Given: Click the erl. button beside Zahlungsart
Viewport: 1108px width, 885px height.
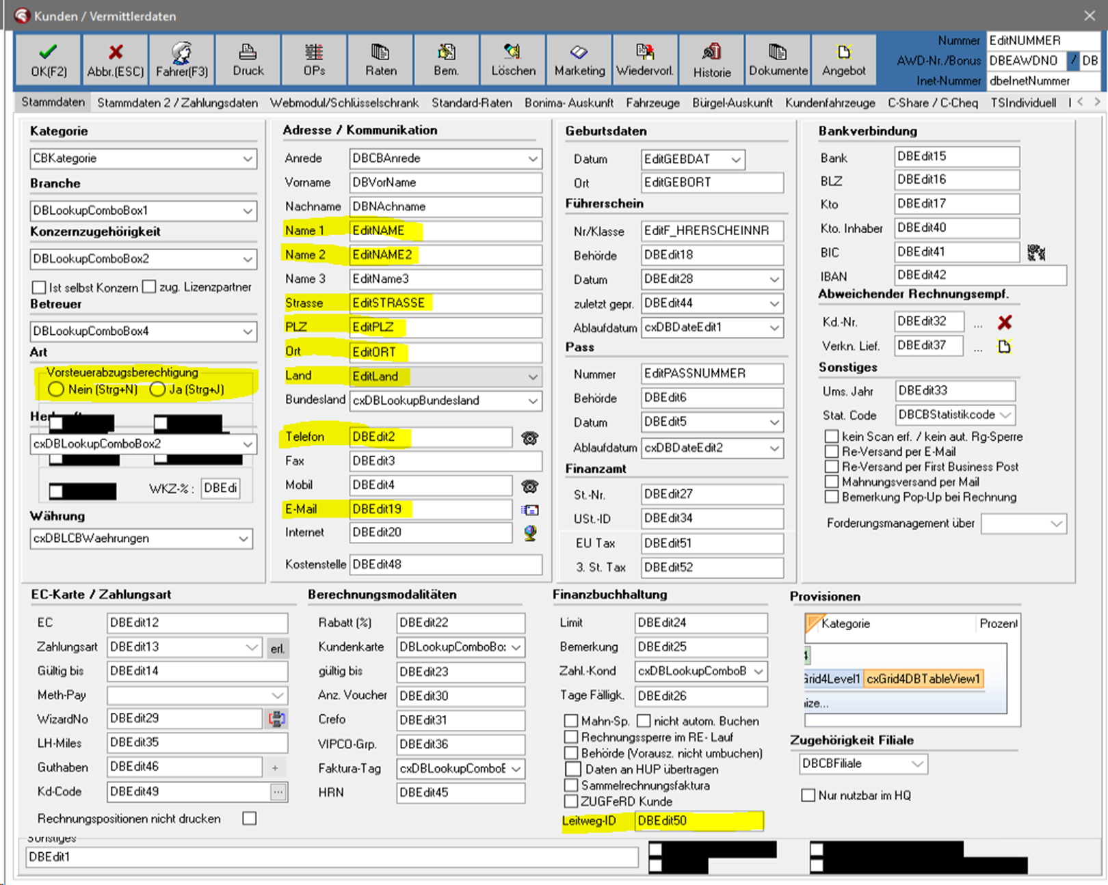Looking at the screenshot, I should (277, 649).
